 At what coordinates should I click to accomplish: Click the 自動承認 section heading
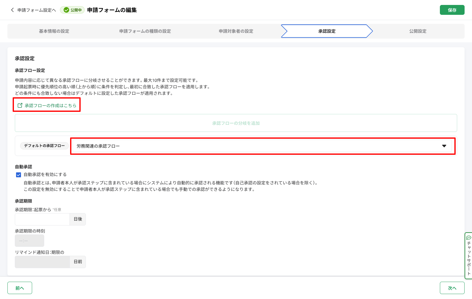[x=23, y=167]
